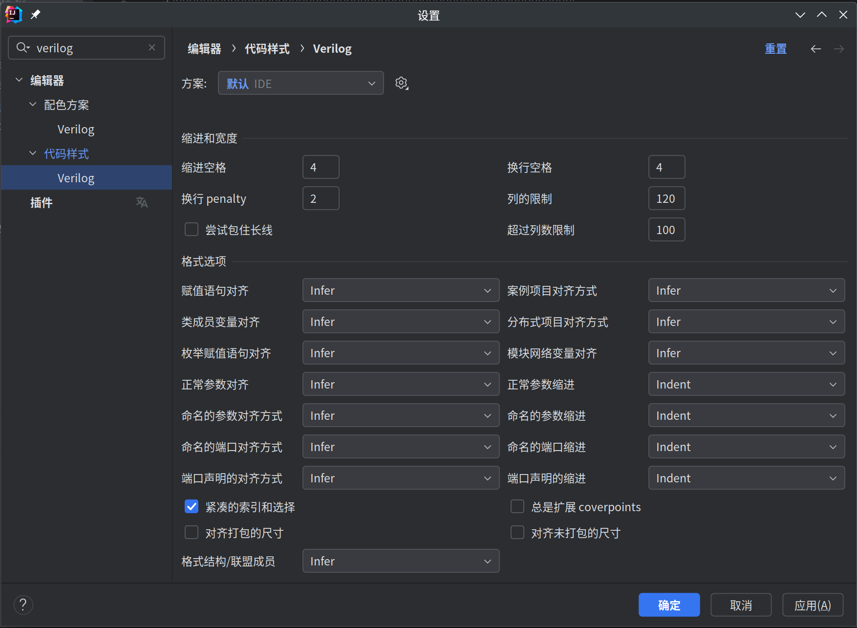Enable 总是扩展 coverpoints checkbox

[517, 507]
